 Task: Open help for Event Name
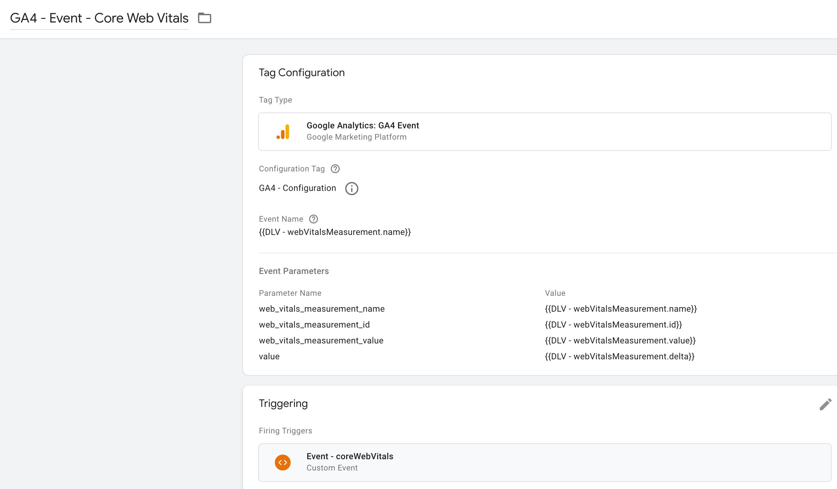click(x=314, y=219)
